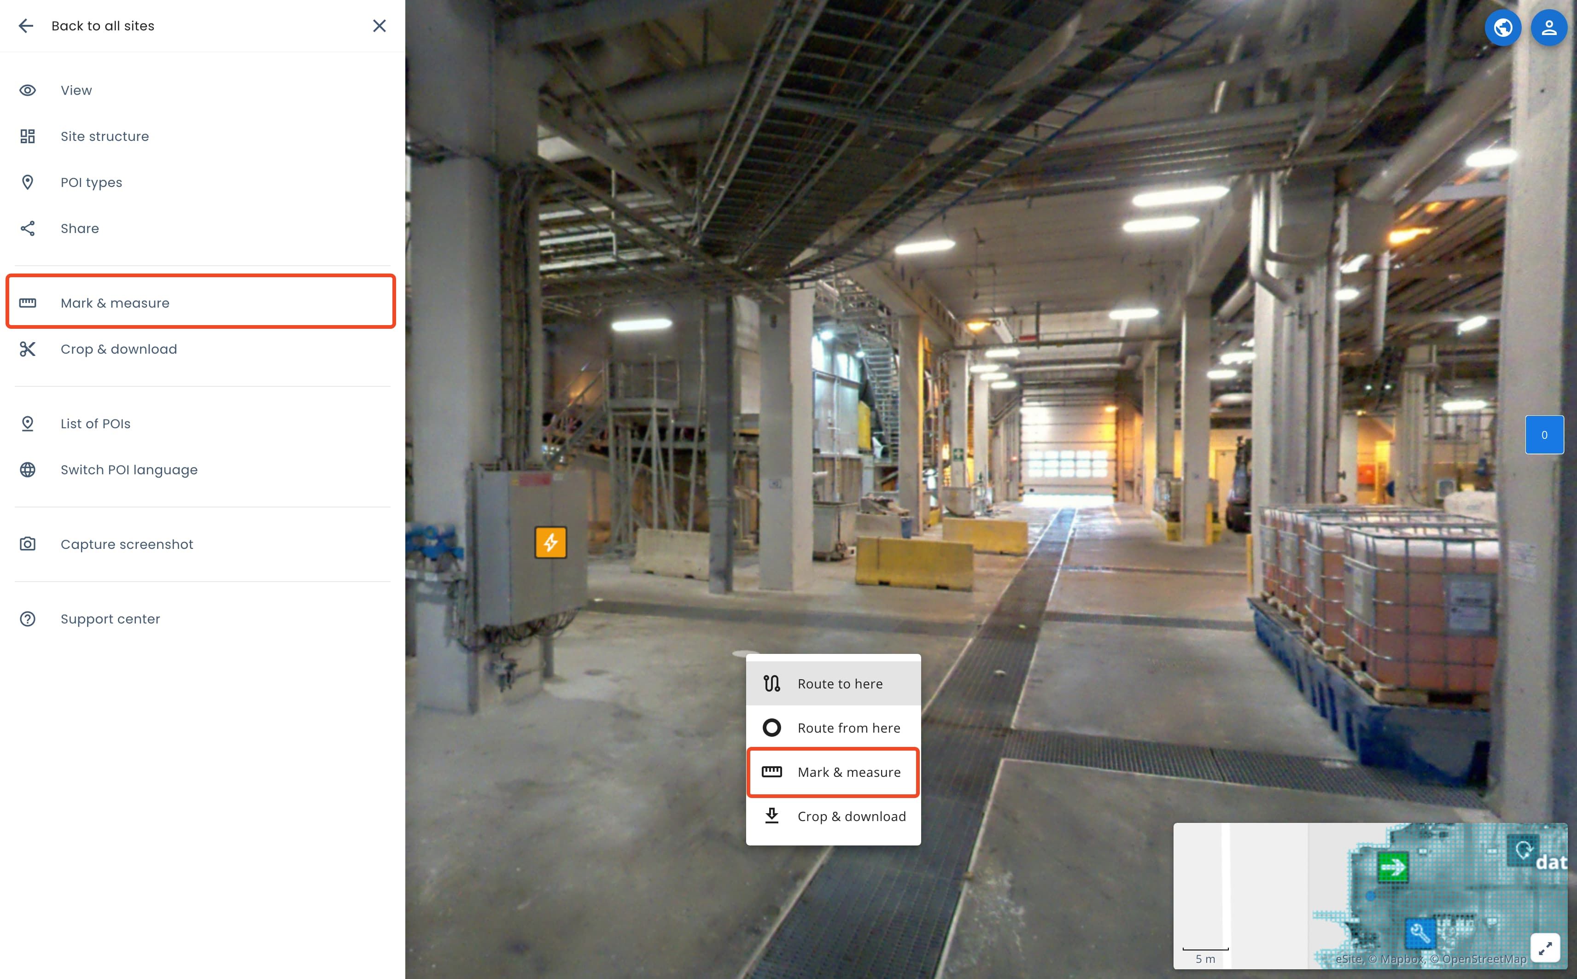This screenshot has height=979, width=1577.
Task: Click the scissors icon beside Crop & download
Action: click(x=28, y=349)
